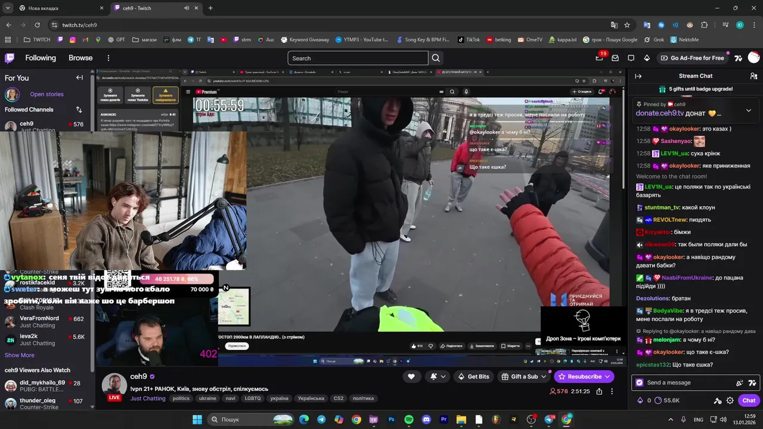Open the three-dot more menu beside Browse
Image resolution: width=763 pixels, height=429 pixels.
pos(108,58)
